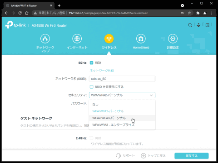Toggle the SSIDを非表示にする checkbox
This screenshot has height=163, width=218.
pos(91,87)
